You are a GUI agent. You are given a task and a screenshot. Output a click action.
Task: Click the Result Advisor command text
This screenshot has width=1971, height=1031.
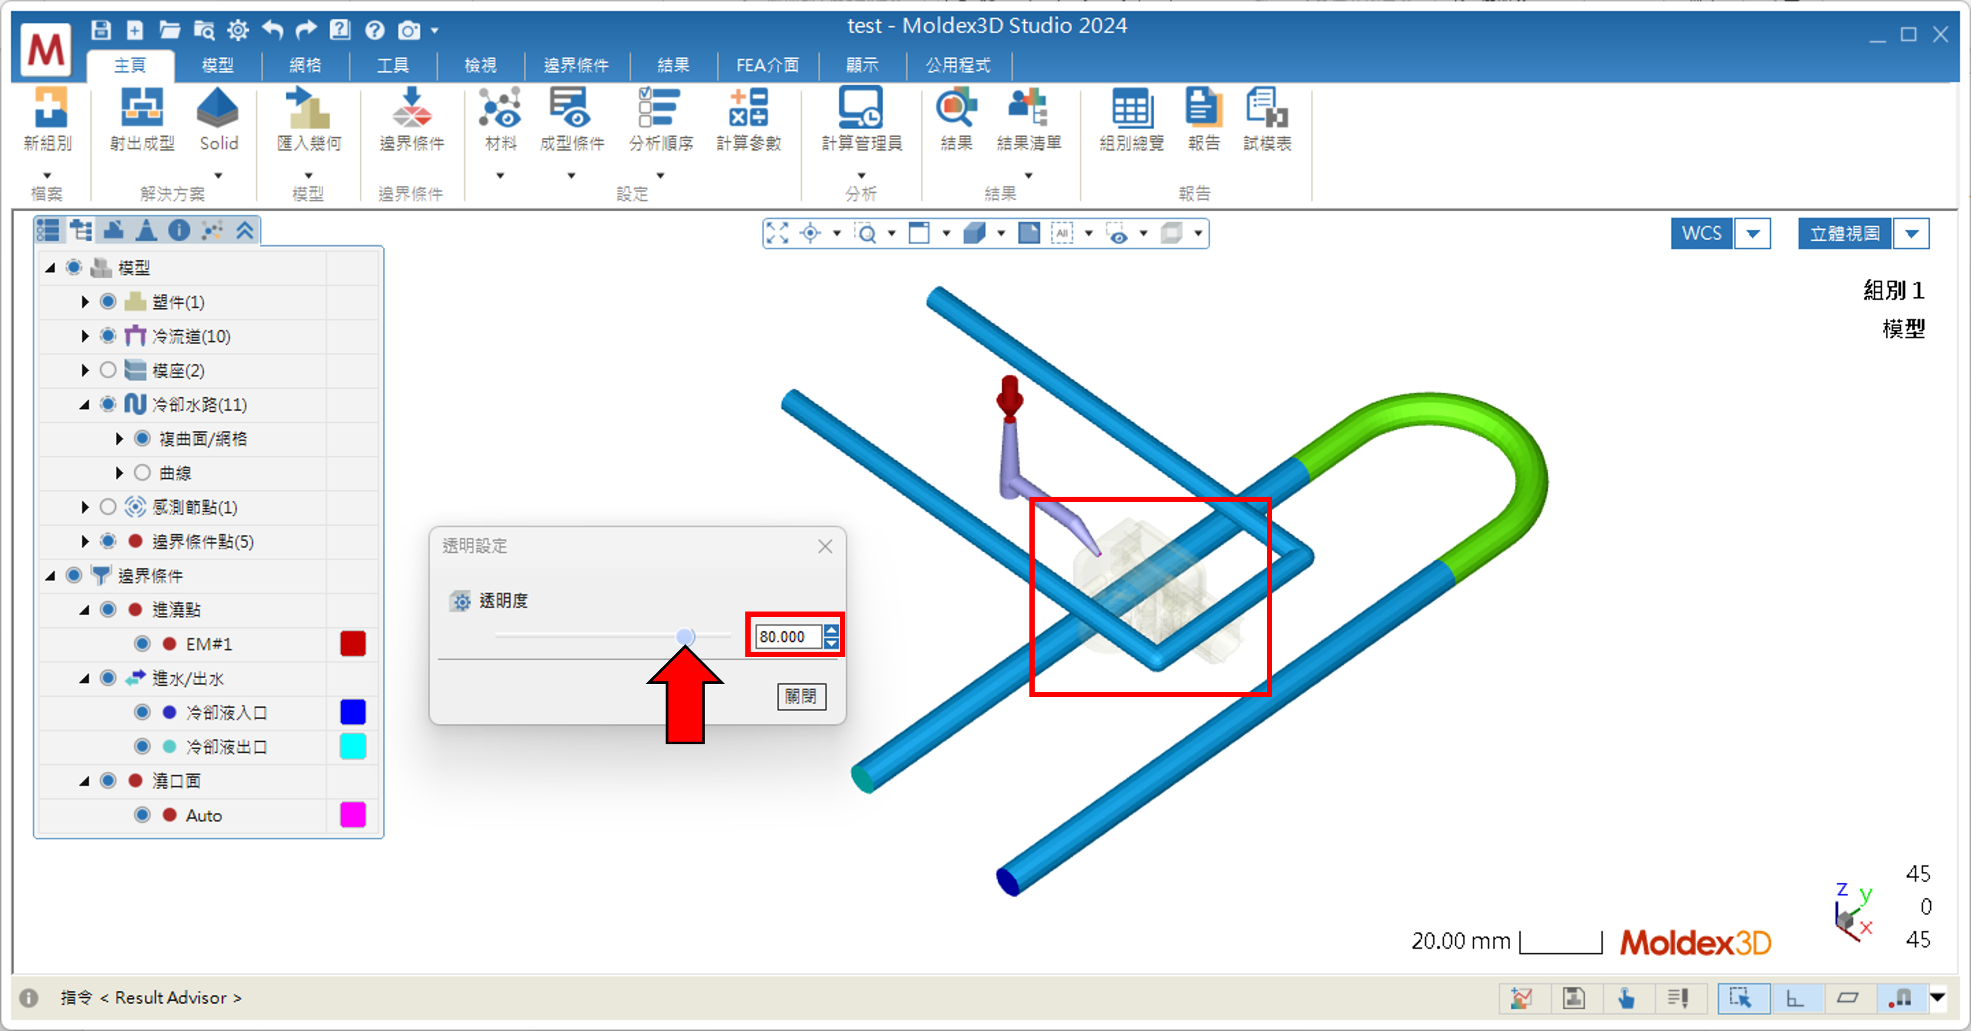(x=171, y=998)
